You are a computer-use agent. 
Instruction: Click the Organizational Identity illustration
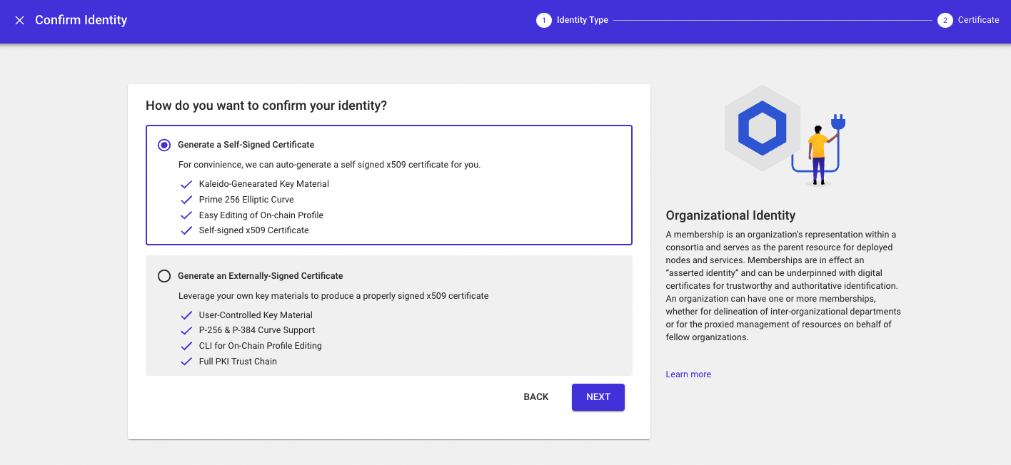pos(785,136)
